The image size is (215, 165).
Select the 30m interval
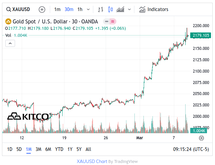69,9
